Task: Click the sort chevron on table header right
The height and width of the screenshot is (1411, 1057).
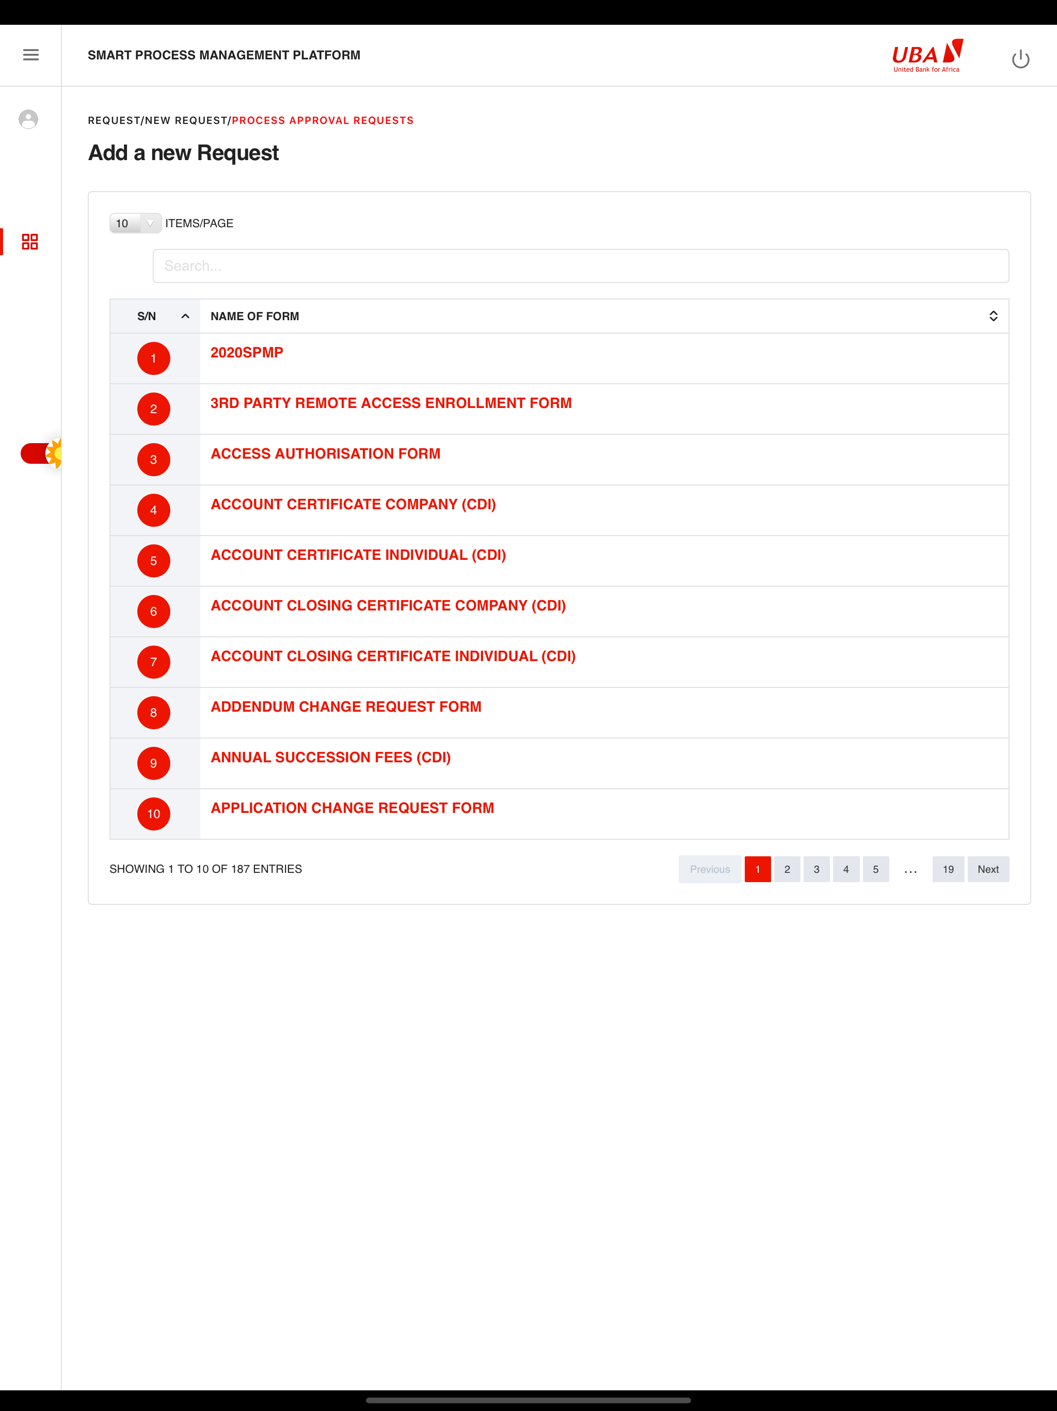Action: click(x=992, y=316)
